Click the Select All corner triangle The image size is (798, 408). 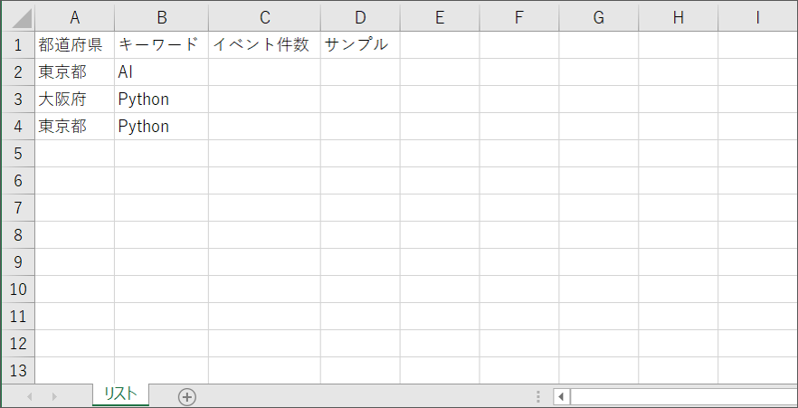[18, 17]
